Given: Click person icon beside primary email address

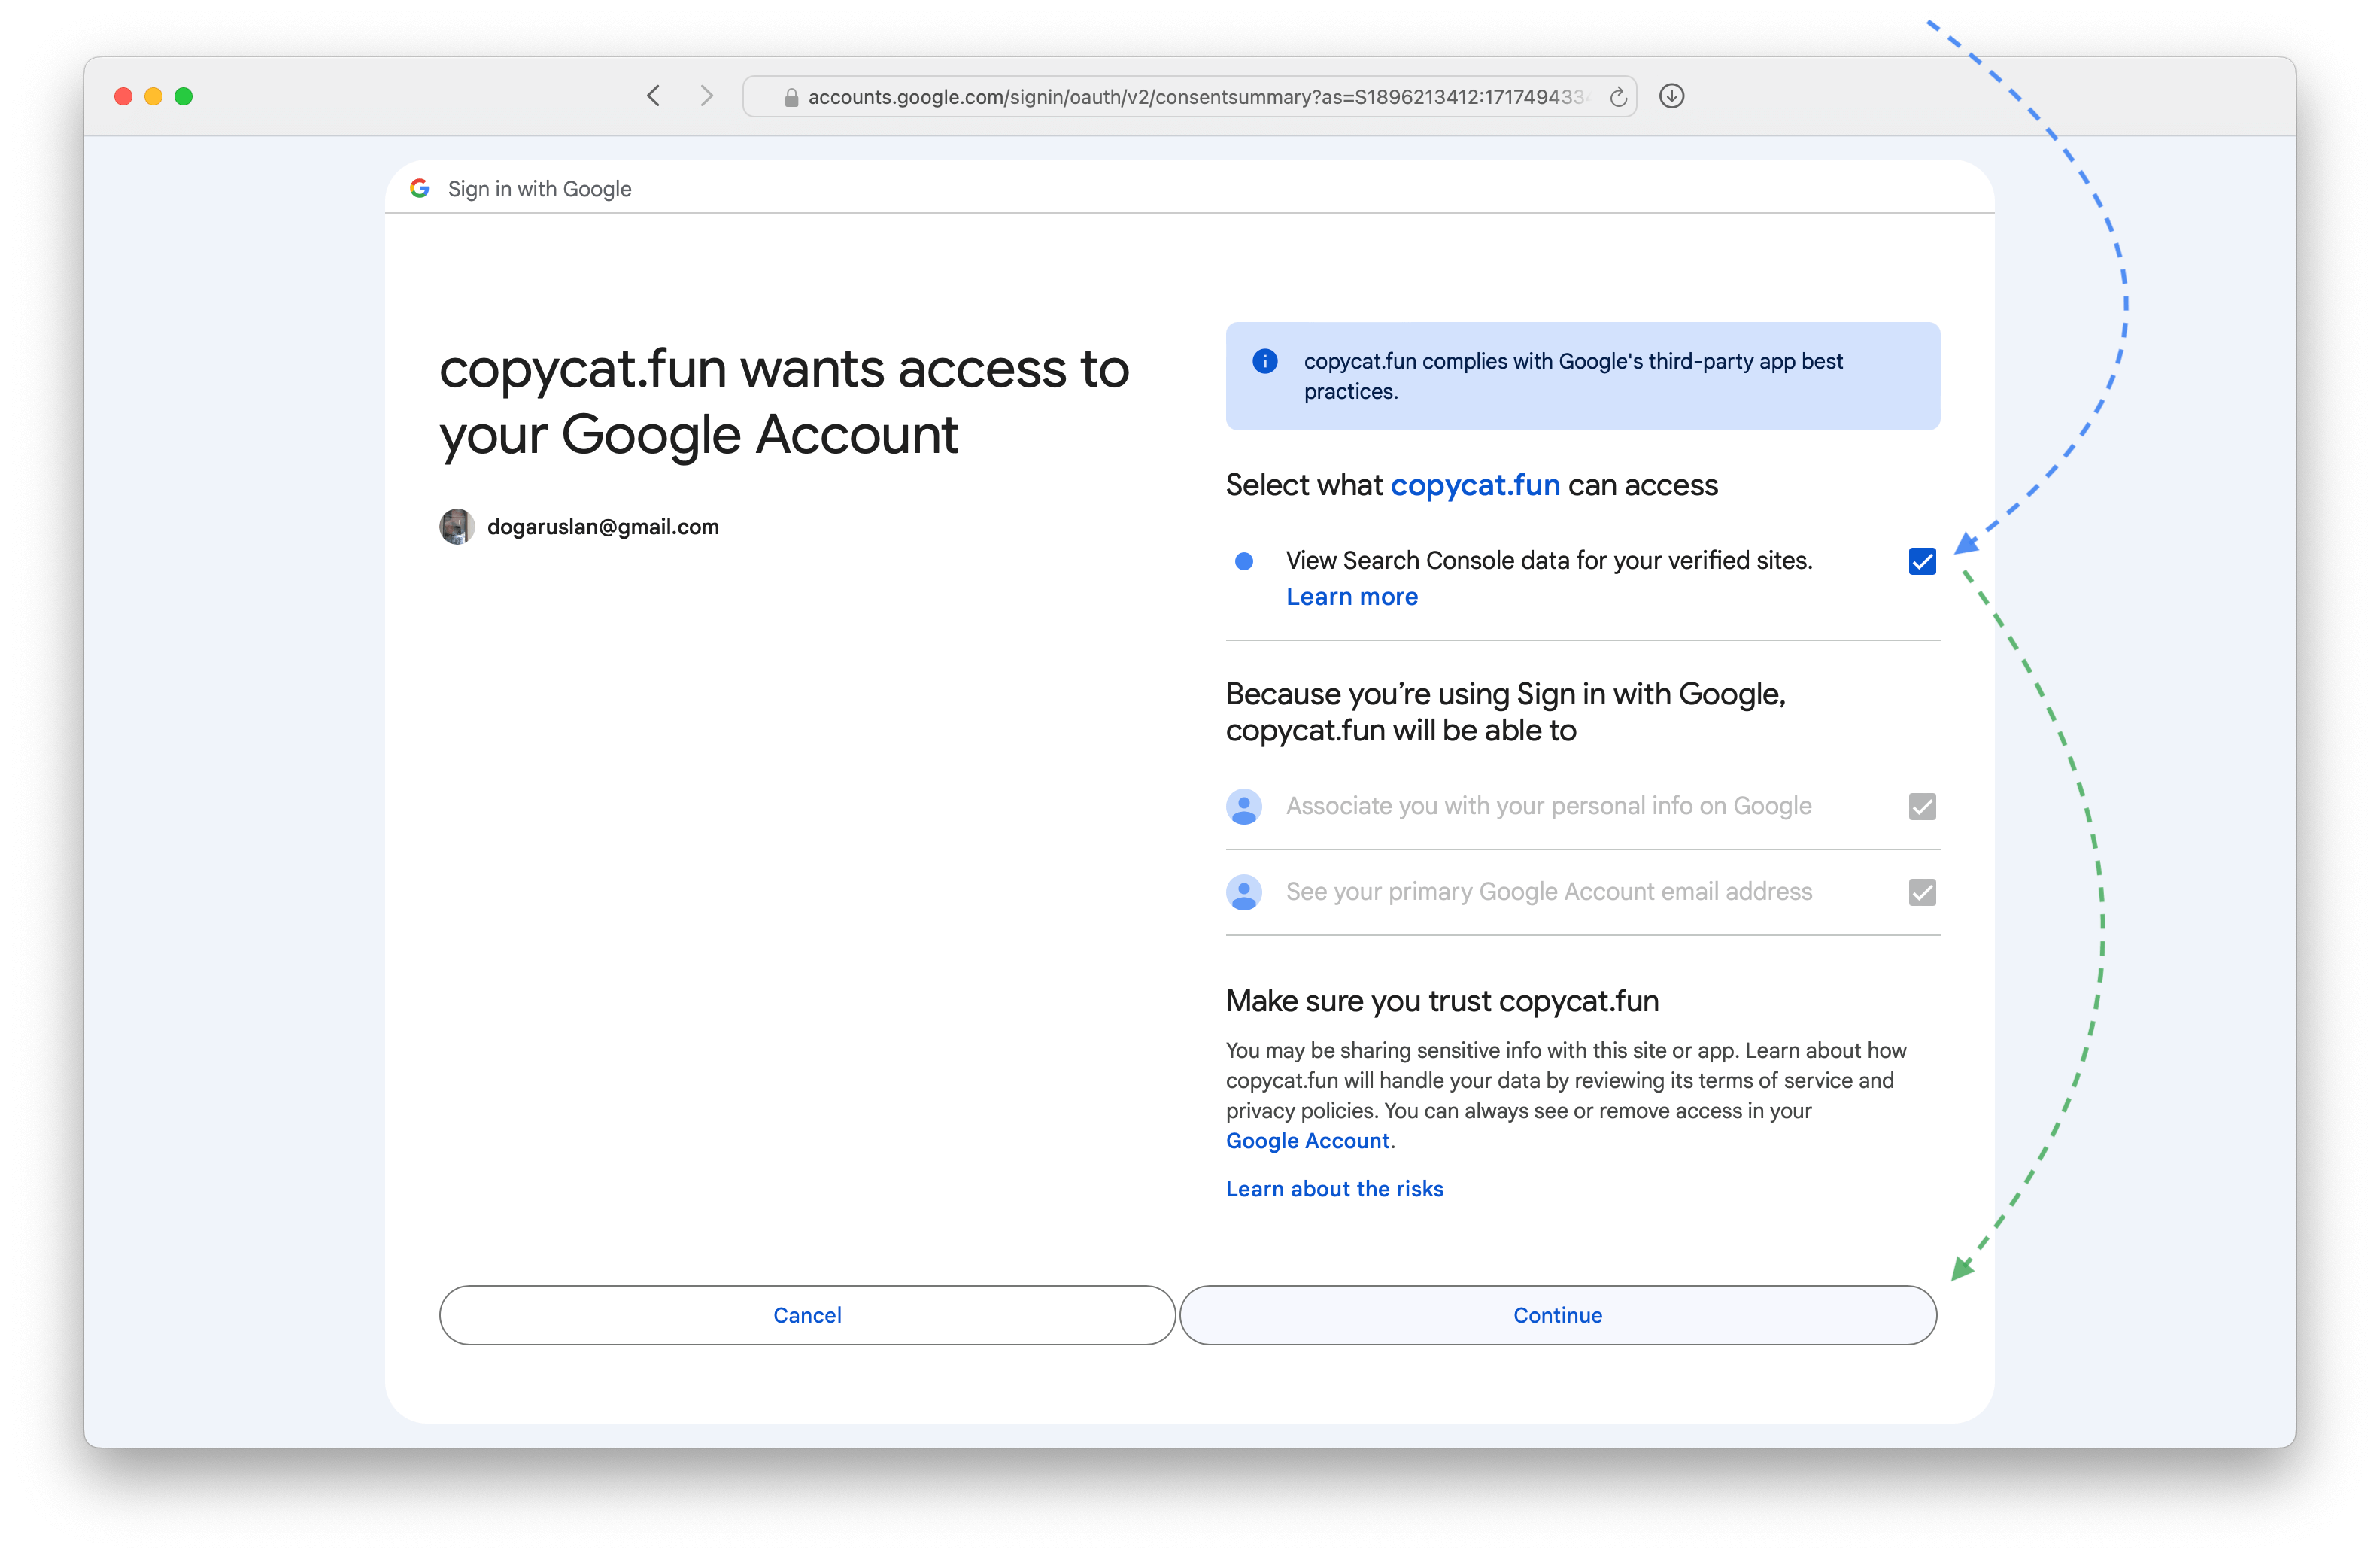Looking at the screenshot, I should [x=1243, y=892].
